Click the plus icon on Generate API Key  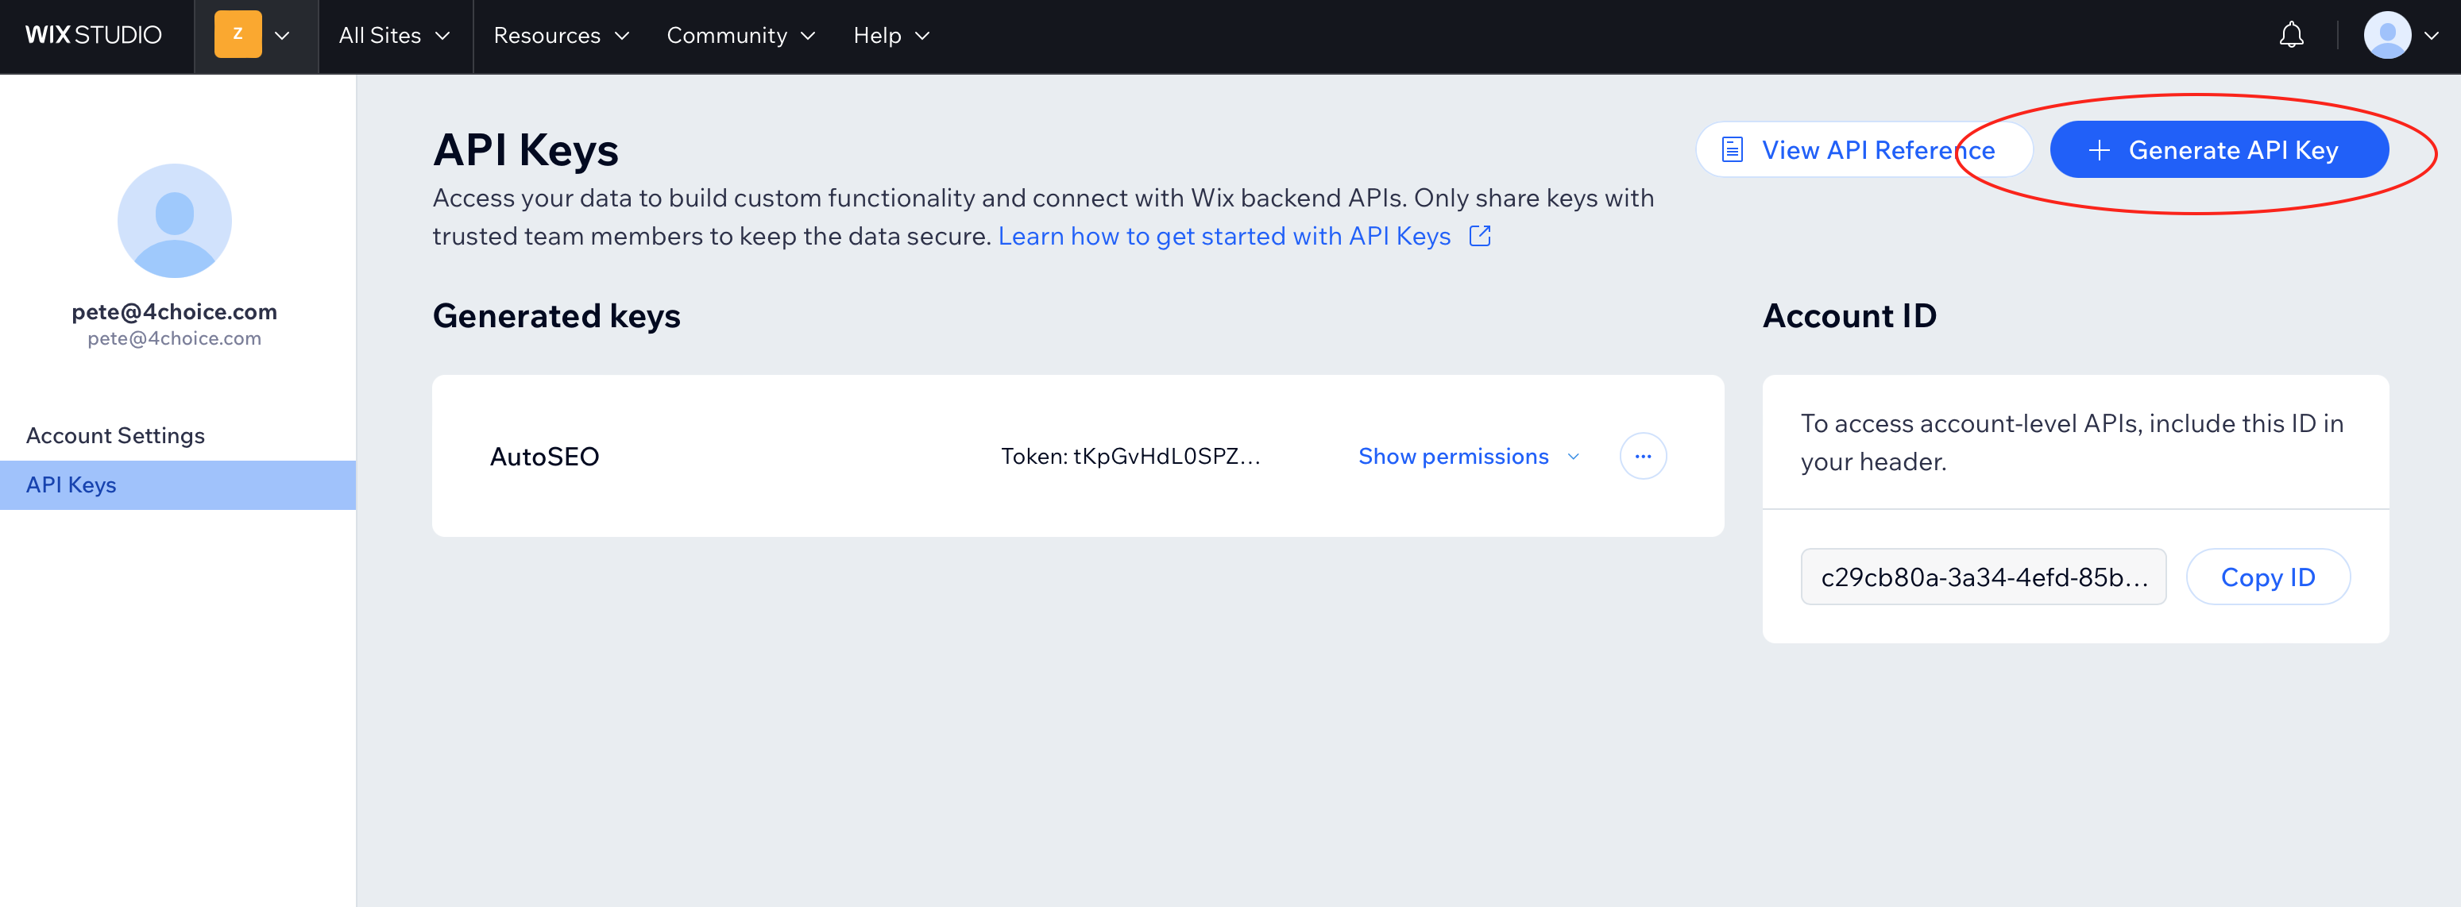pyautogui.click(x=2098, y=150)
